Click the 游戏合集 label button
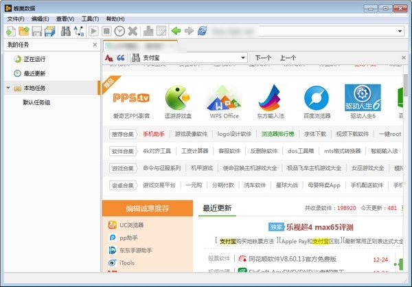 pyautogui.click(x=123, y=168)
